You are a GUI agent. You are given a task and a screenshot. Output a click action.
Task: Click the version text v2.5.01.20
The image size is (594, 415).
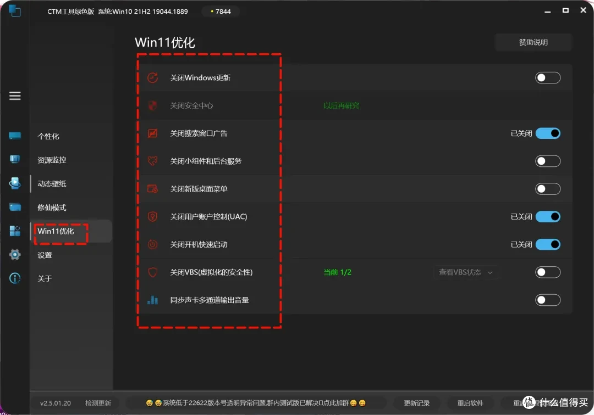[x=56, y=403]
